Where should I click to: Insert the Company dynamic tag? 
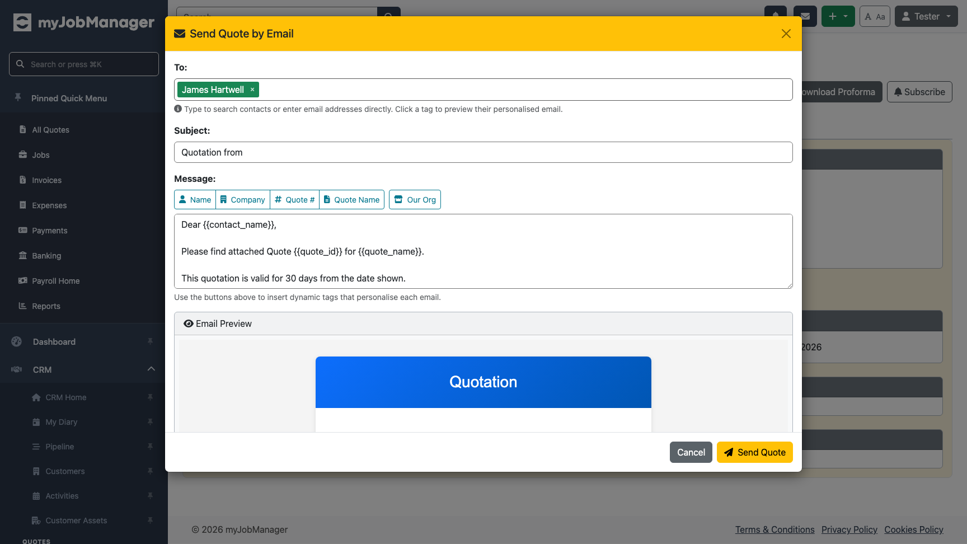(x=243, y=200)
